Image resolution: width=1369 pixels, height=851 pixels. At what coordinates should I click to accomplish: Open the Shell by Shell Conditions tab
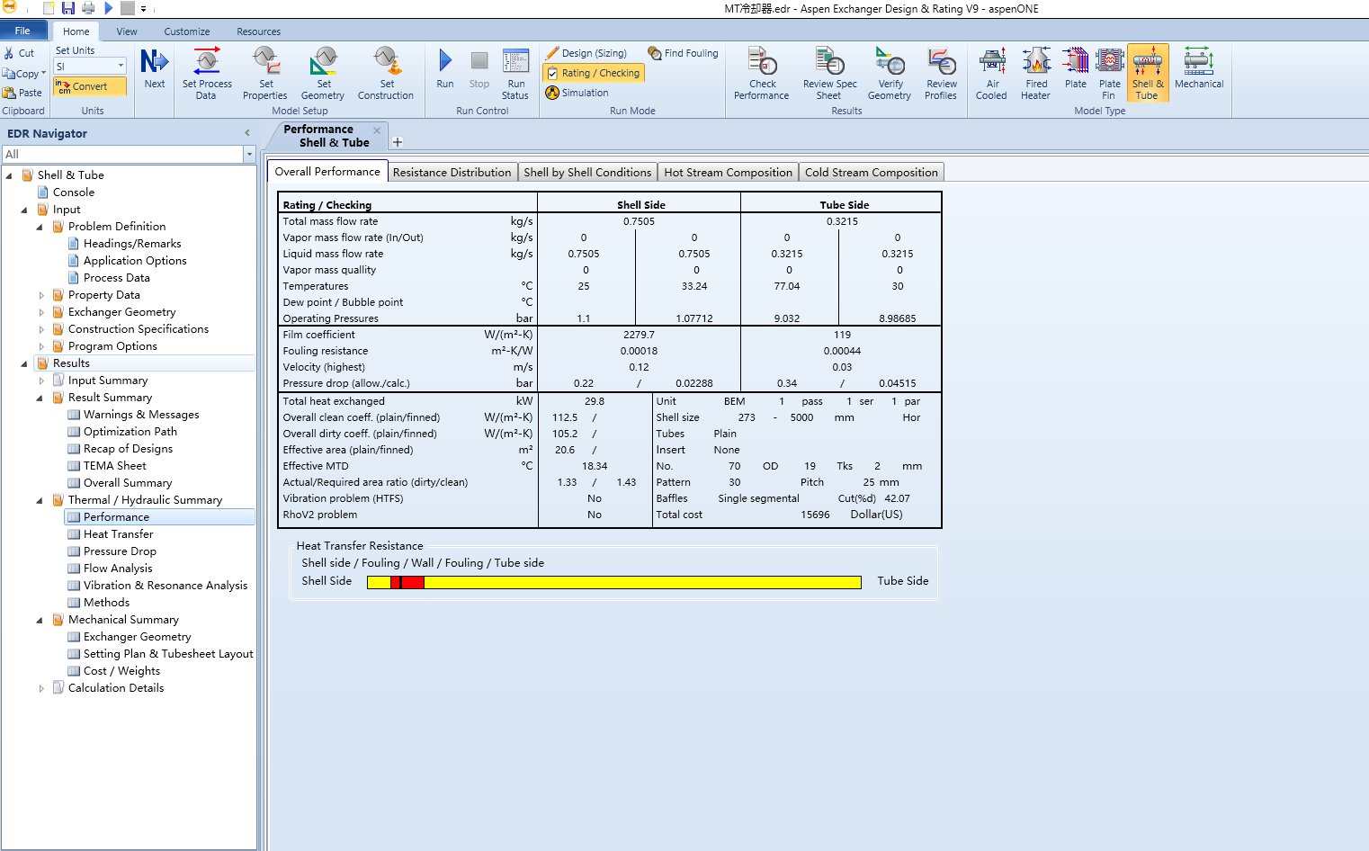coord(587,172)
